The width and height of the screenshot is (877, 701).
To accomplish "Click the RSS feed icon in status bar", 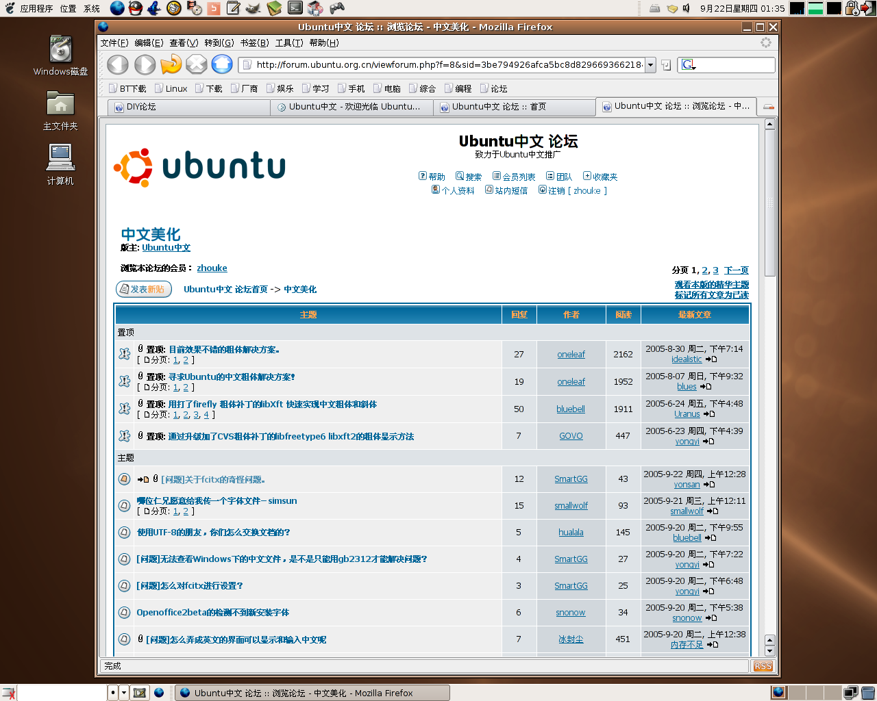I will point(763,666).
